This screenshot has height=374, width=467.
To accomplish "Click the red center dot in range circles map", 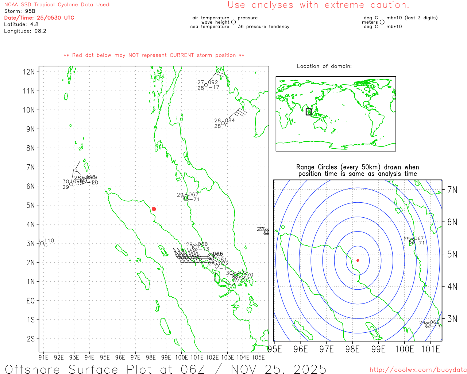I will point(358,260).
